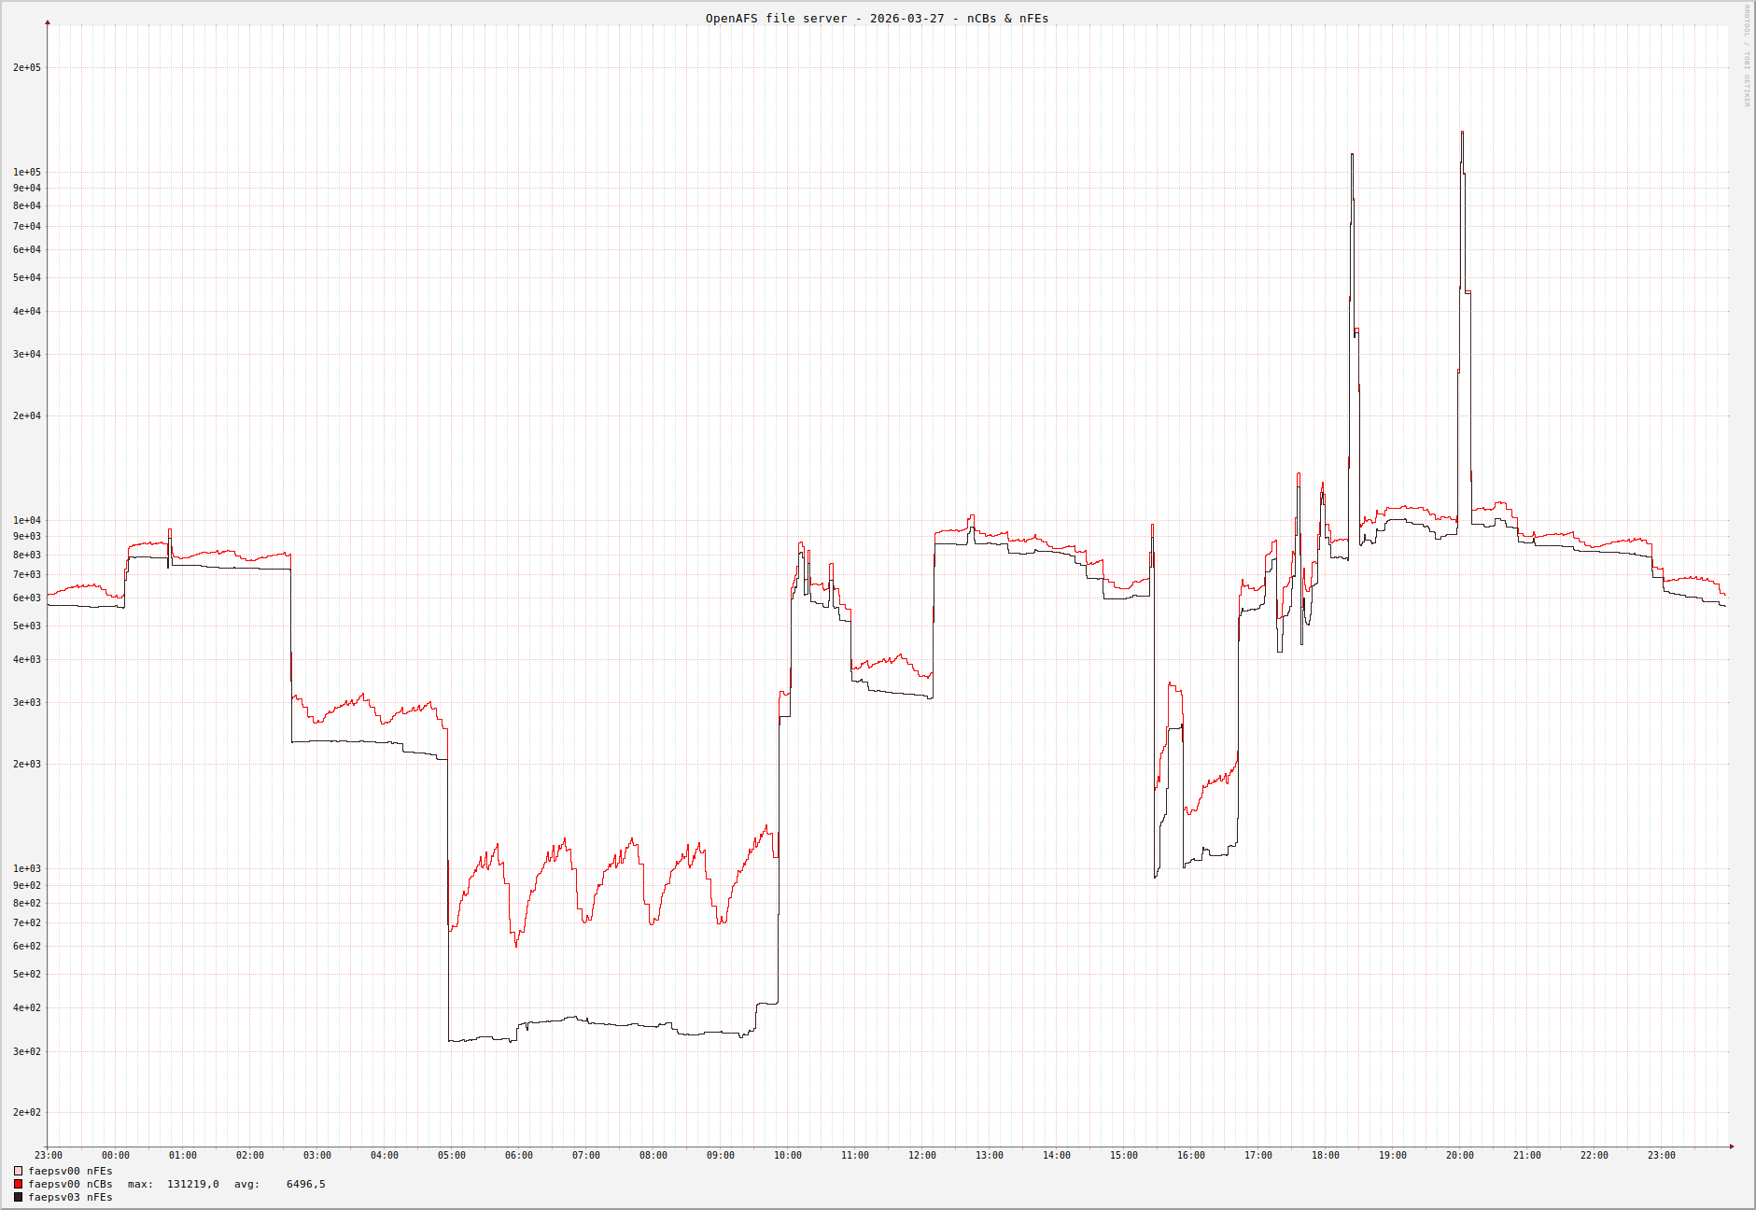
Task: Click the red arrow at x-axis right end
Action: (x=1732, y=1147)
